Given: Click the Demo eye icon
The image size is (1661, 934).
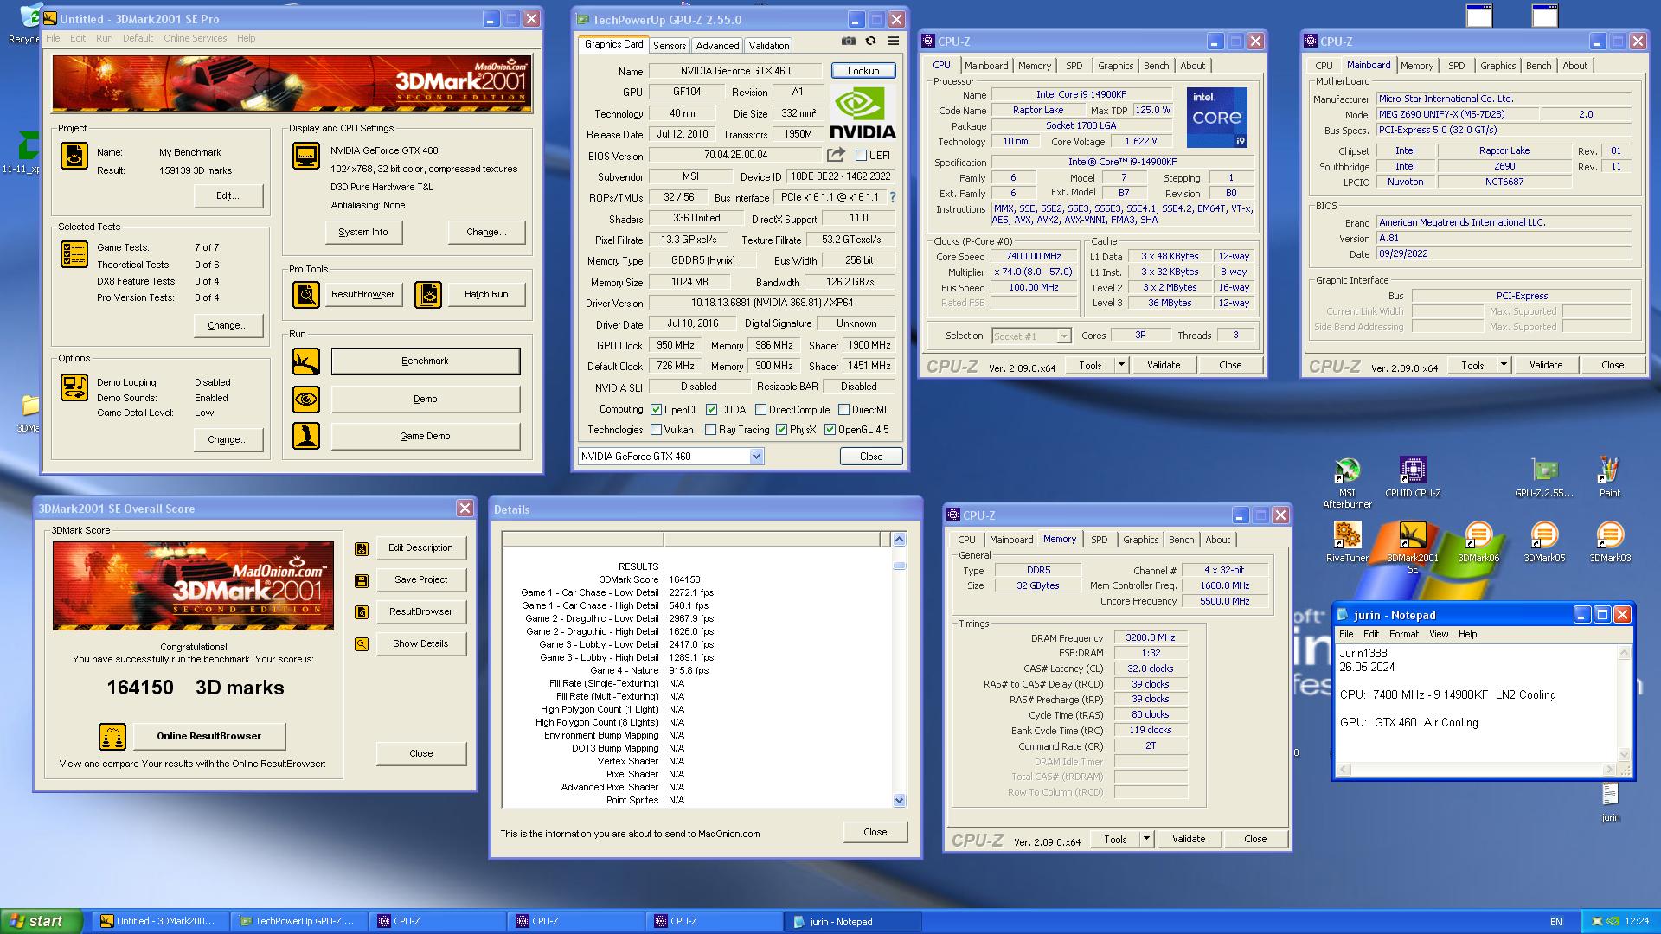Looking at the screenshot, I should 305,399.
